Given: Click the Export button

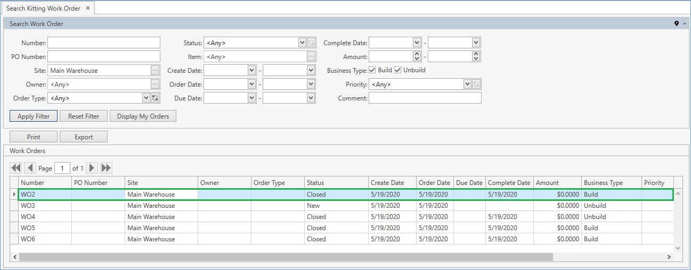Looking at the screenshot, I should [84, 137].
